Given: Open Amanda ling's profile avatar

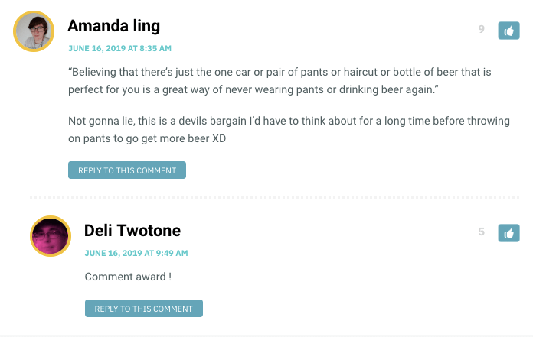Looking at the screenshot, I should pos(34,32).
